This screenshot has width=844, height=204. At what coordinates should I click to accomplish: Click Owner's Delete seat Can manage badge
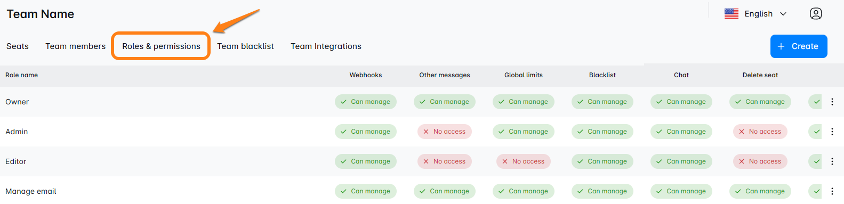point(760,102)
